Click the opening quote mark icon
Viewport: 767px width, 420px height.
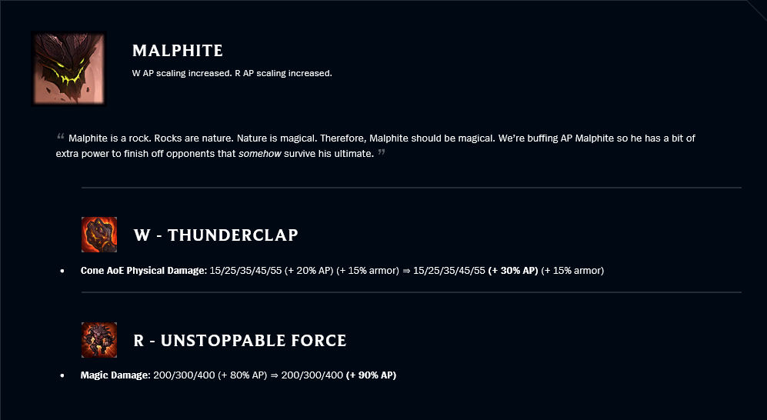[60, 136]
